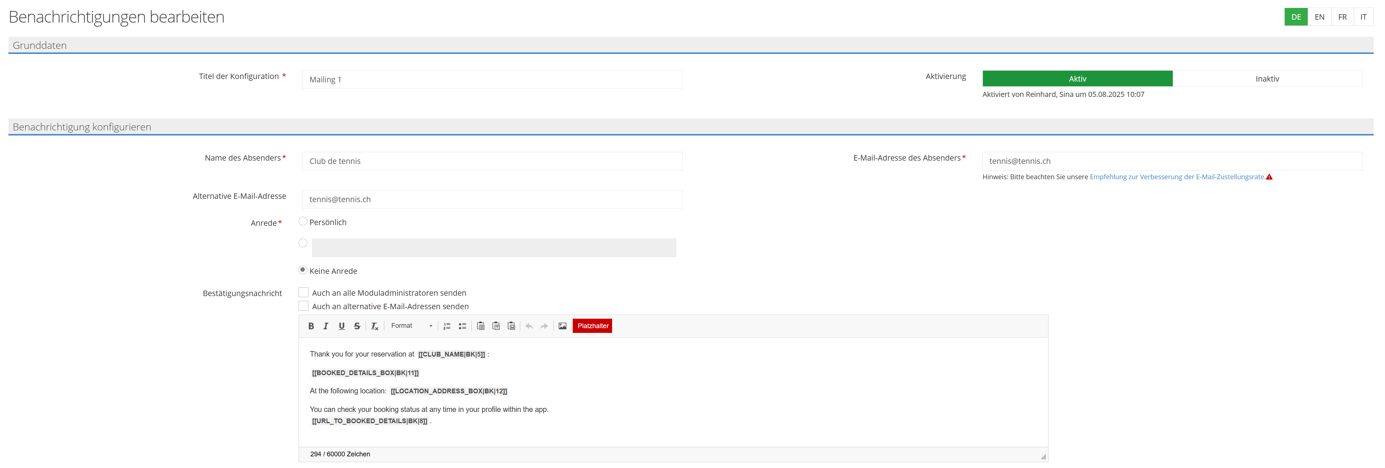
Task: Select the Persönlich salutation radio button
Action: 303,221
